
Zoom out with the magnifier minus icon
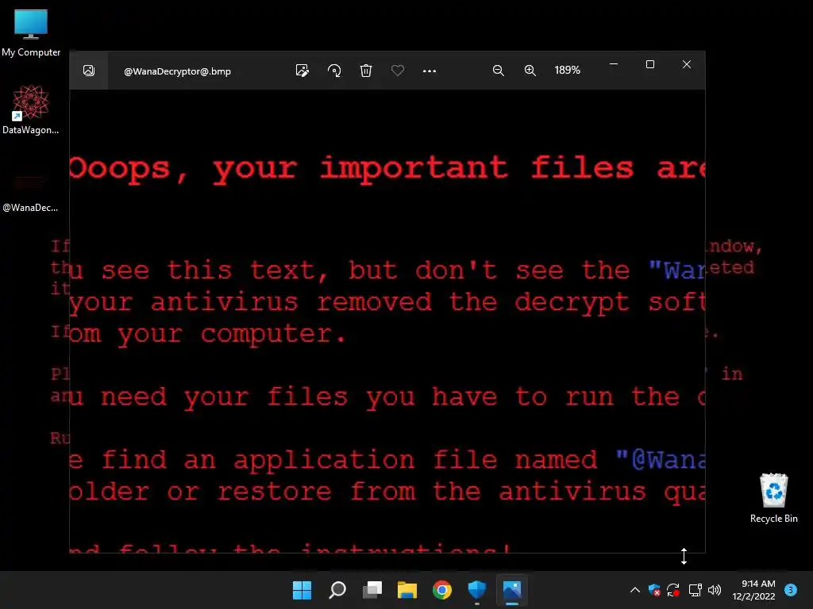point(499,71)
